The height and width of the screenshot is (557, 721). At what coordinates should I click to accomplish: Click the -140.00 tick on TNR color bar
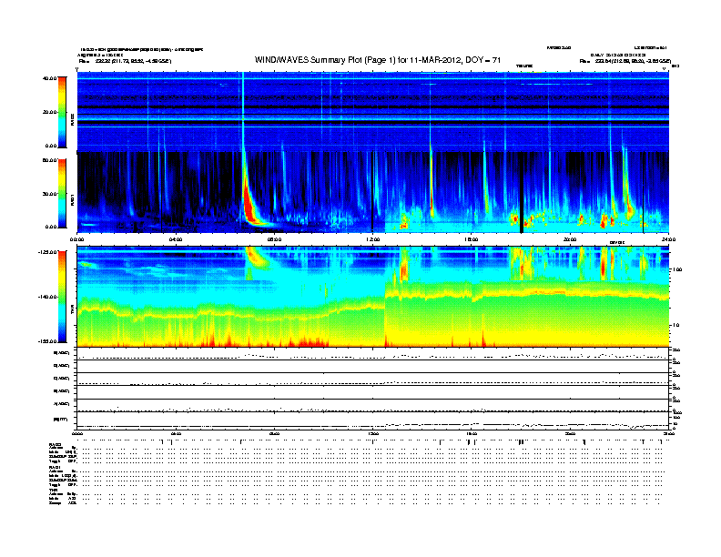pyautogui.click(x=47, y=297)
